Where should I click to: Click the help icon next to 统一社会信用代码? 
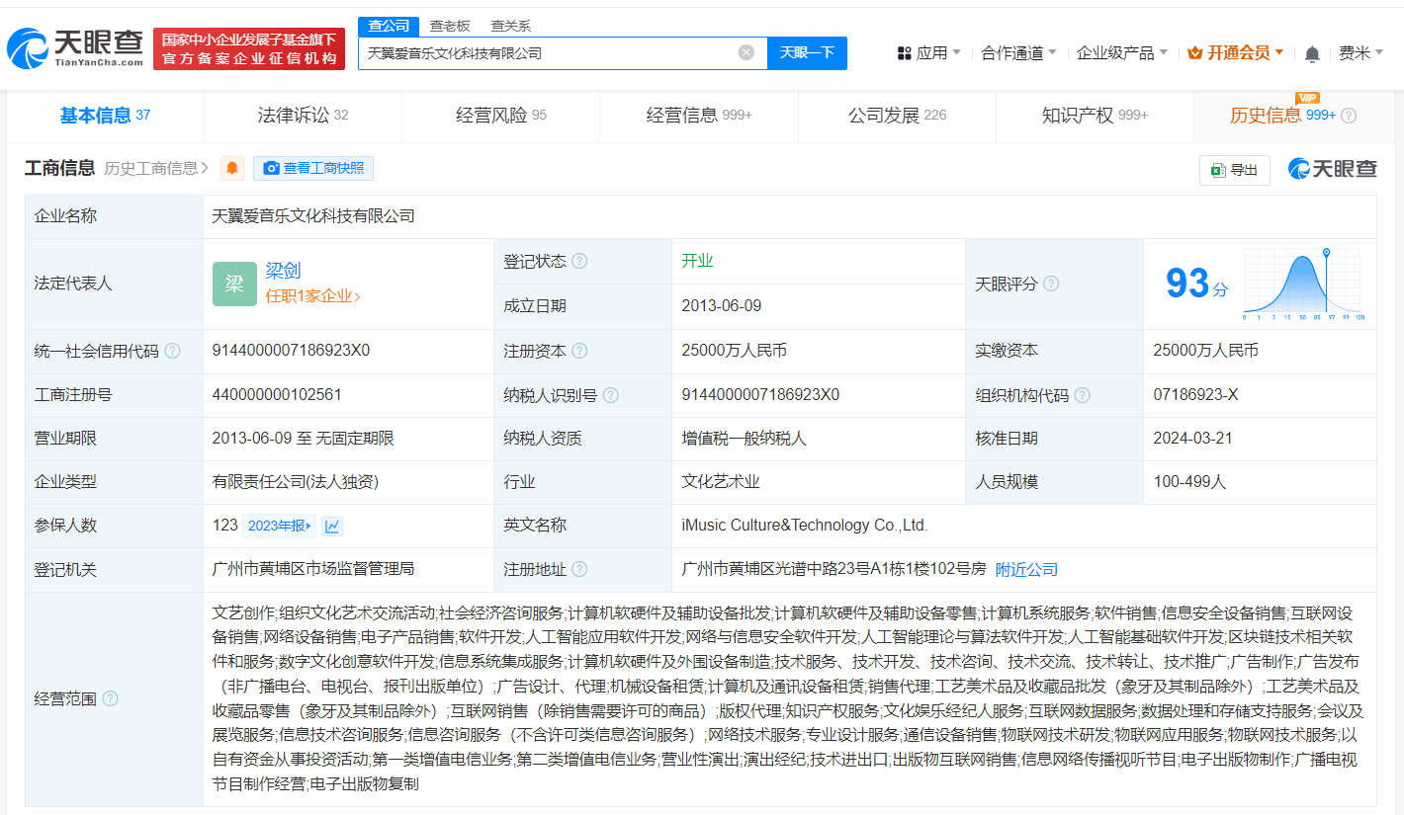click(175, 350)
